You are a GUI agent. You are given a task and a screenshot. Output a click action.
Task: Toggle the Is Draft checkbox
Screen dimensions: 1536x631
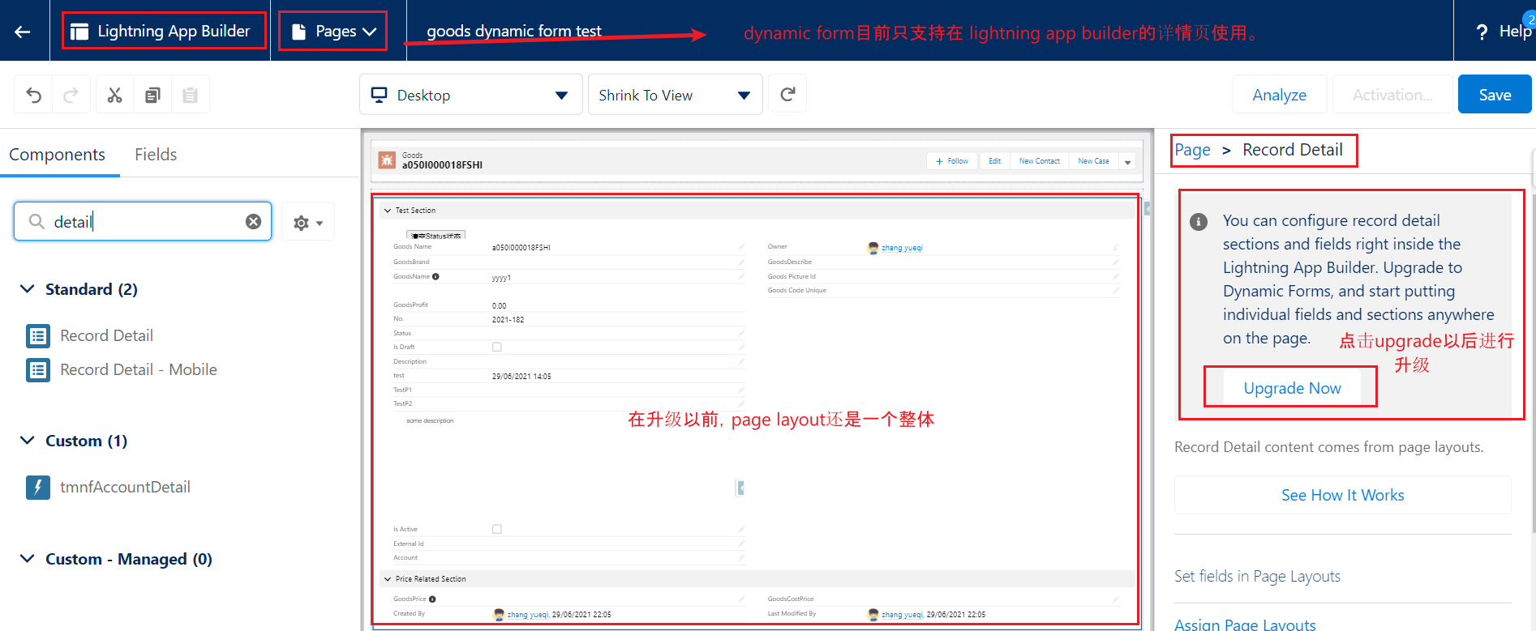[497, 347]
